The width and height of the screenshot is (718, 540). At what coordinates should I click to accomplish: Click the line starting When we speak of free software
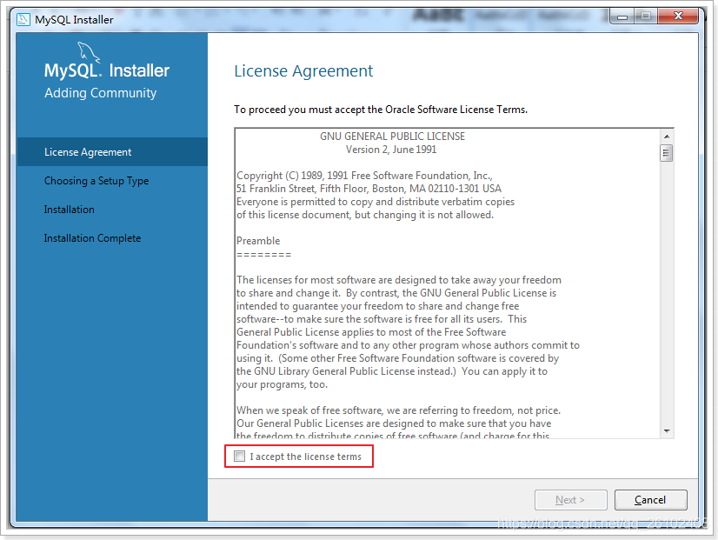pos(398,410)
